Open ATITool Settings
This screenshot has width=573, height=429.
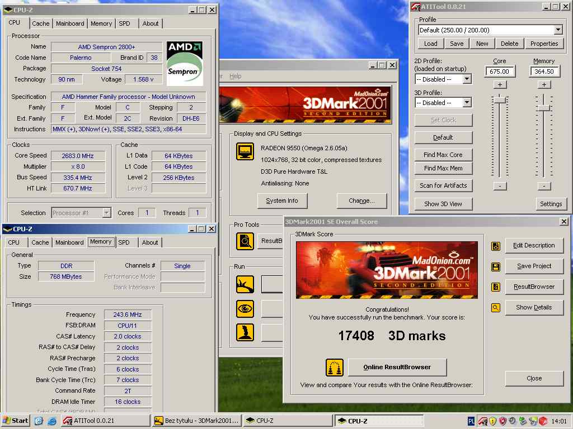point(551,204)
